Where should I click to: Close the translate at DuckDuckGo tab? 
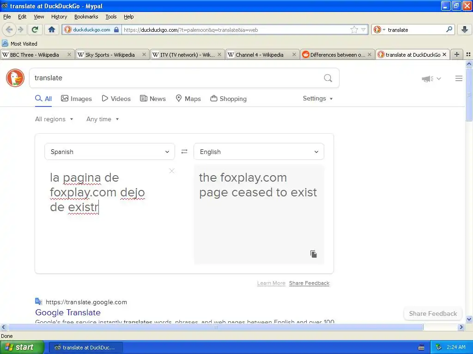444,54
